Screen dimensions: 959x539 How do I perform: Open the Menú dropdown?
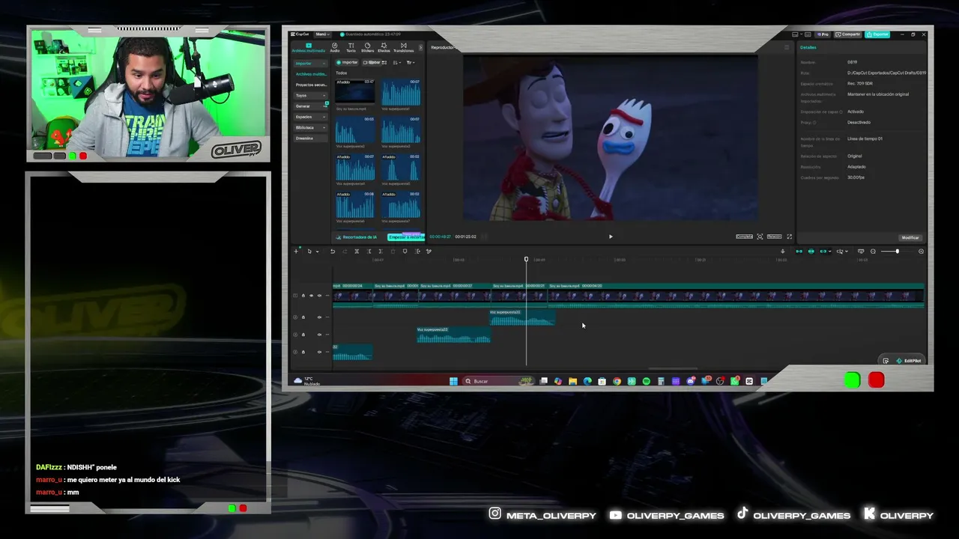(322, 34)
